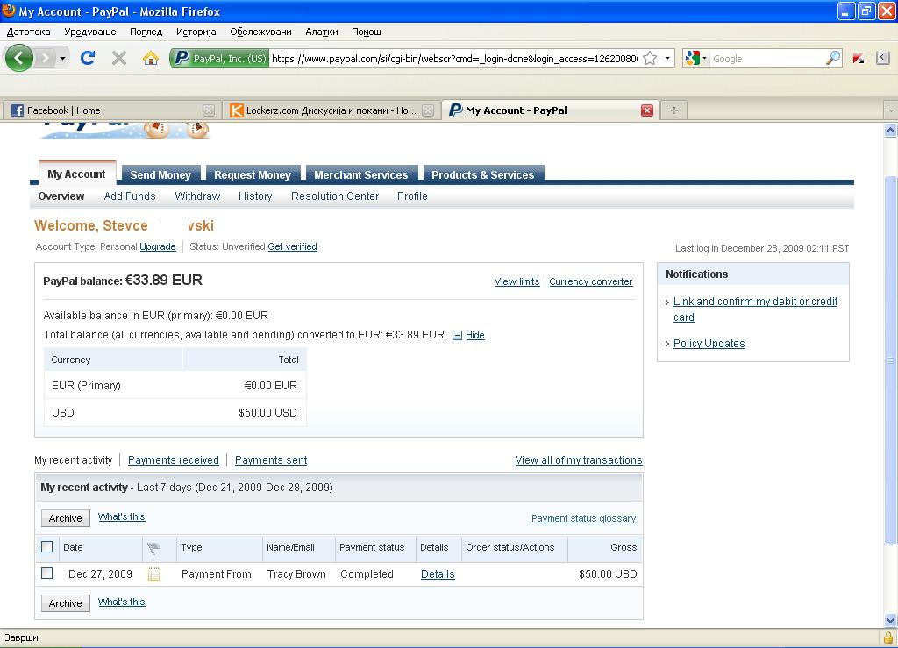Click the PayPal, Inc. site identity badge

220,59
